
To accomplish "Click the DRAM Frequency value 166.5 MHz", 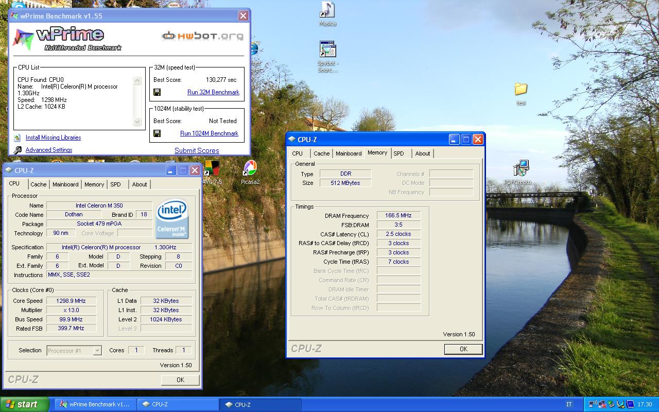I will point(398,215).
